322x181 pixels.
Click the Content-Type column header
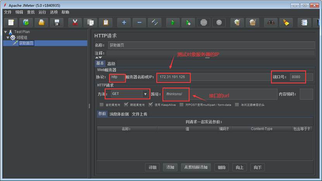[x=262, y=129]
